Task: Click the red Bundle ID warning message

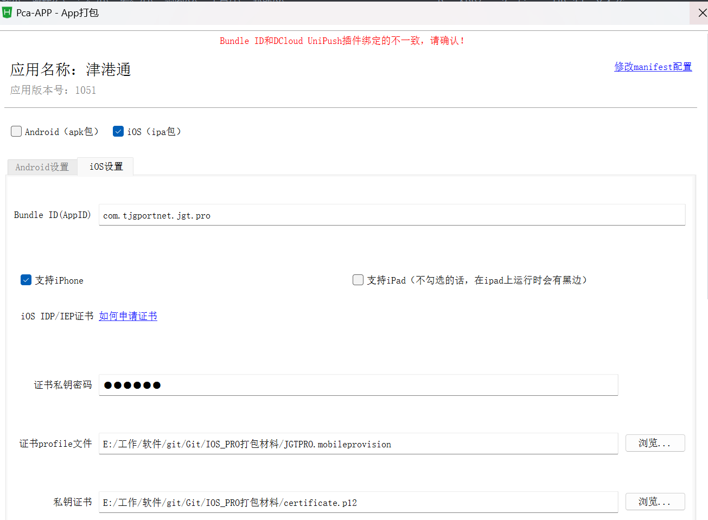Action: (342, 41)
